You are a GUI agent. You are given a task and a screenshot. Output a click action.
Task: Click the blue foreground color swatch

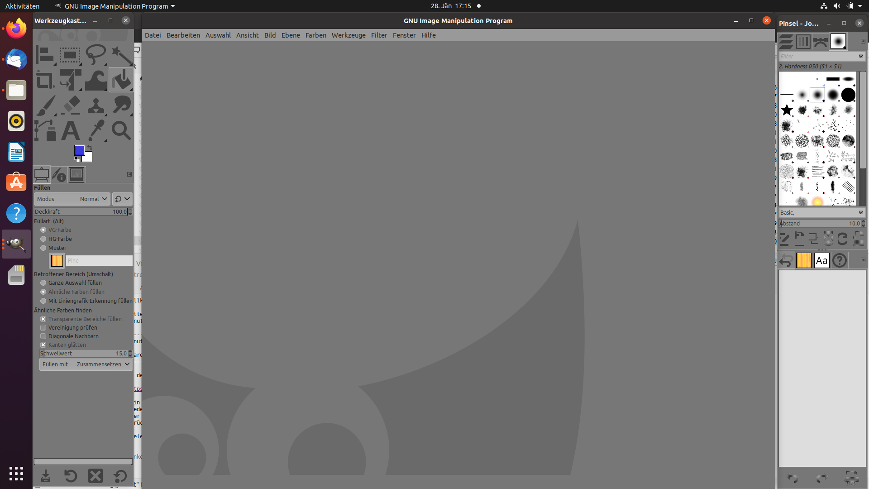(79, 150)
